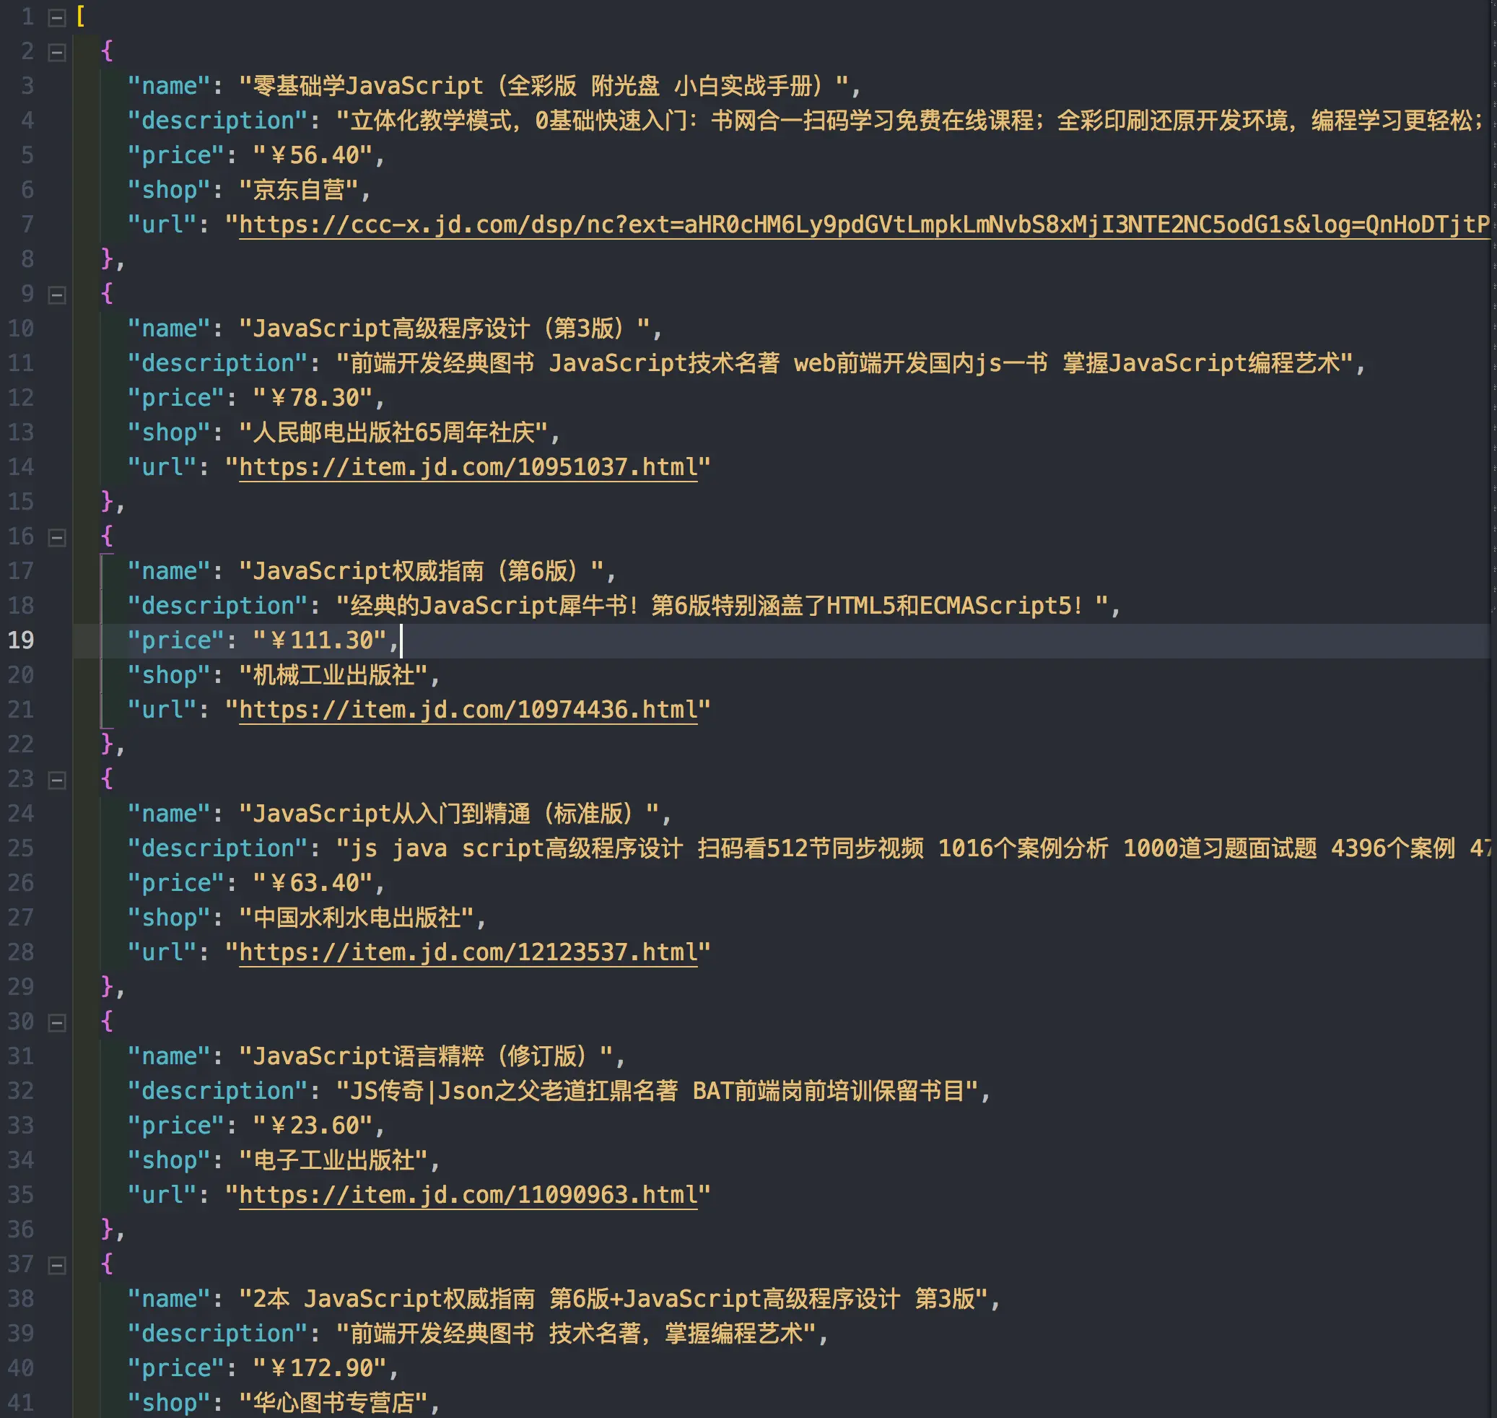The image size is (1497, 1418).
Task: Click the shop value 京东自营
Action: click(x=299, y=190)
